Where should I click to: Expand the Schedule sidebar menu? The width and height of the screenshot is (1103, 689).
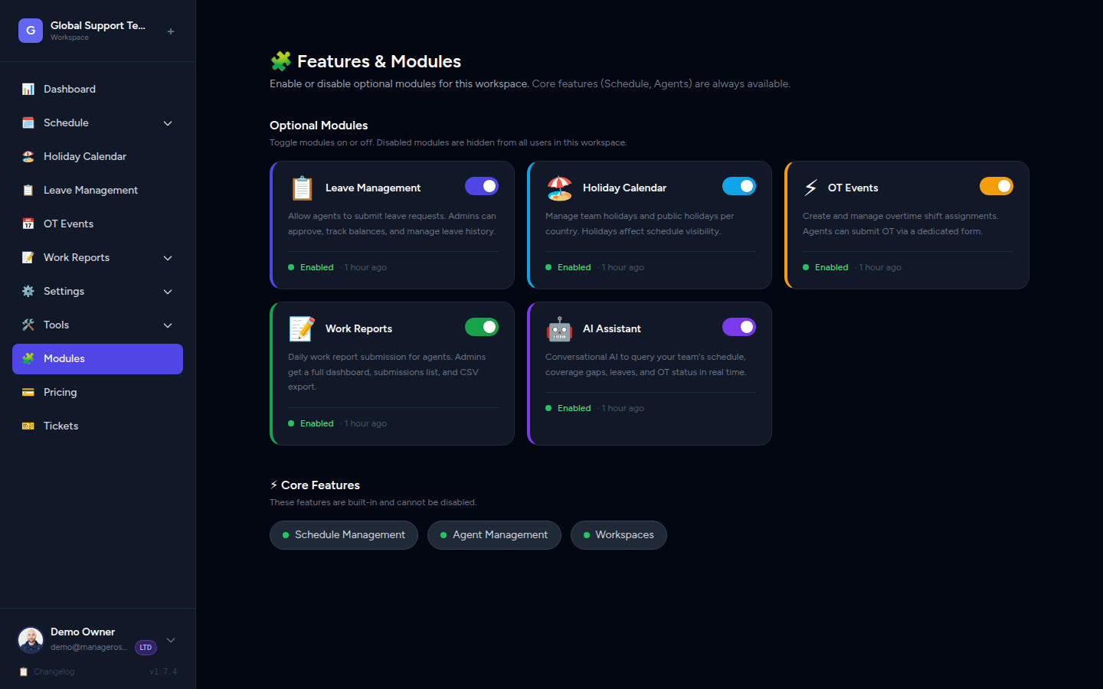click(x=168, y=122)
